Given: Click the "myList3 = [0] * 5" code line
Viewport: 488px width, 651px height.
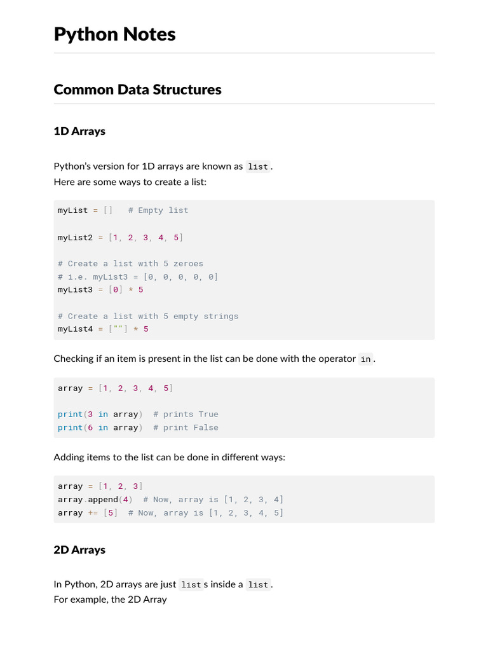Looking at the screenshot, I should click(100, 290).
